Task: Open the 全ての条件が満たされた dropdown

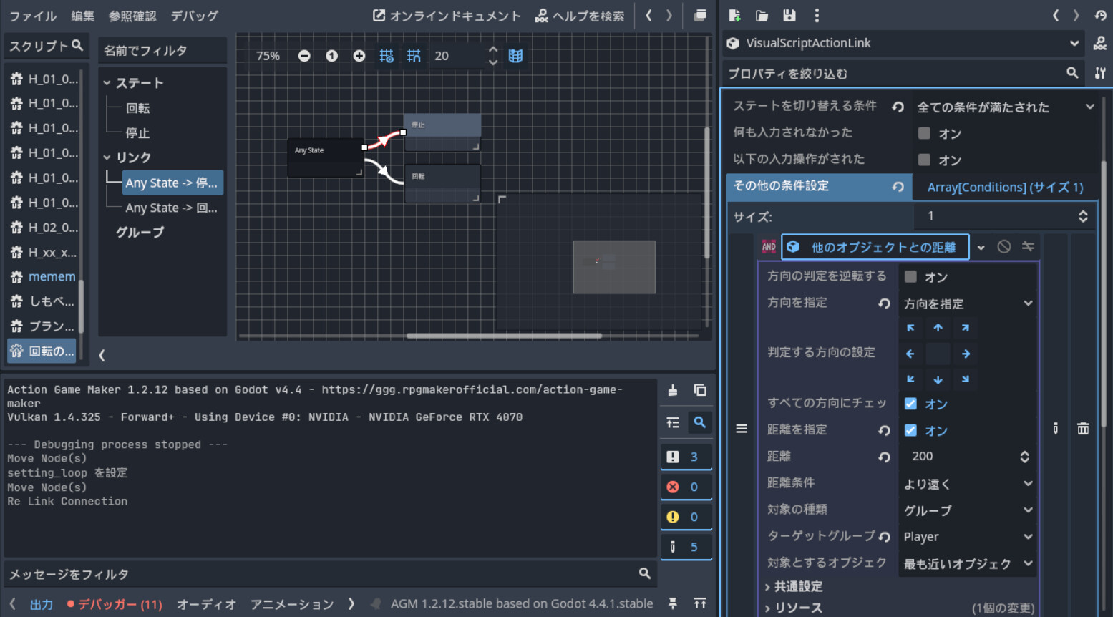Action: tap(1005, 107)
